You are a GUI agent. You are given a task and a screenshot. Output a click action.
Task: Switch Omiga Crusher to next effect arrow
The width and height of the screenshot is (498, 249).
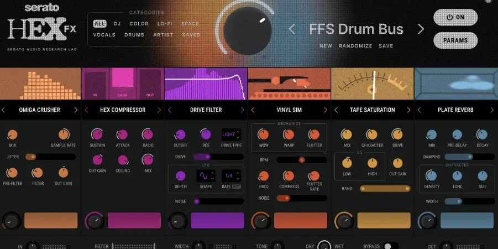(76, 110)
